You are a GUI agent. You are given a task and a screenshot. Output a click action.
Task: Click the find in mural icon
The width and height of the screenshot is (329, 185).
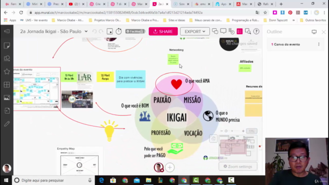(x=248, y=31)
